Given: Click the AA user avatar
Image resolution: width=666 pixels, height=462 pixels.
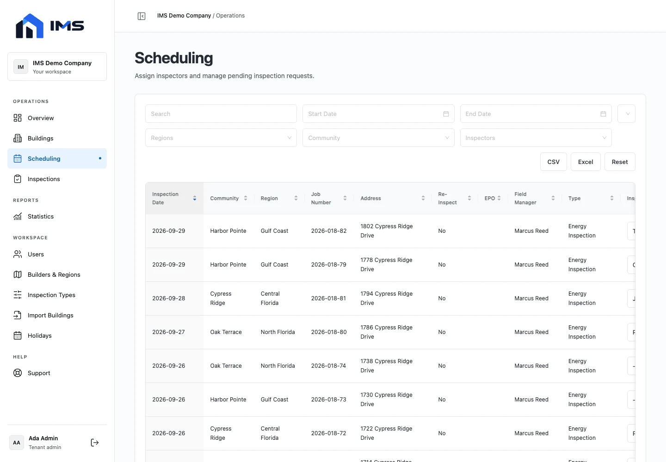Looking at the screenshot, I should (17, 443).
